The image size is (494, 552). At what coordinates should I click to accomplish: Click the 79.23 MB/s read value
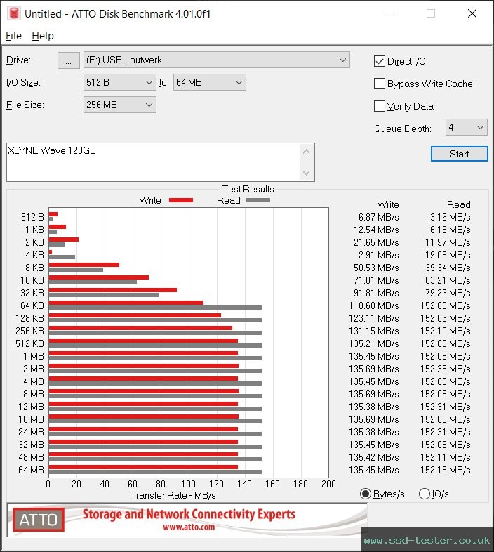(x=448, y=293)
